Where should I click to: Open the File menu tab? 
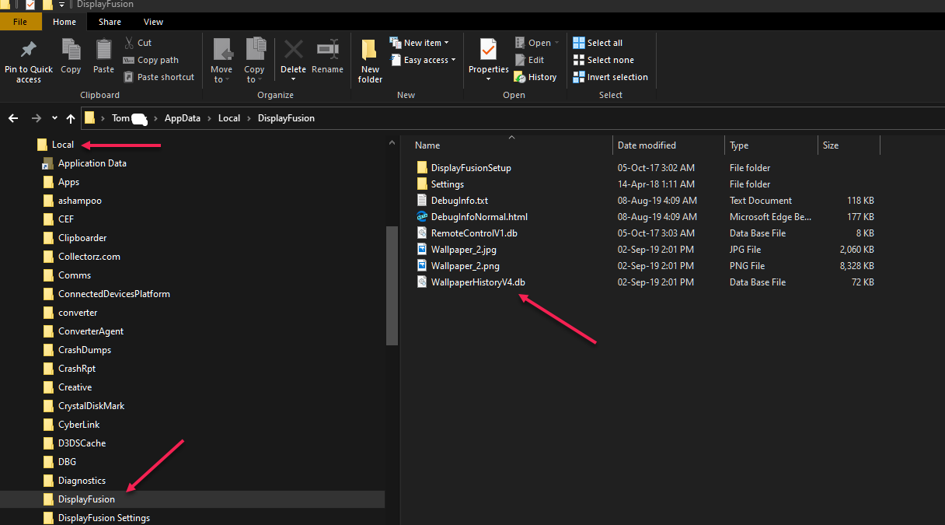click(x=20, y=22)
